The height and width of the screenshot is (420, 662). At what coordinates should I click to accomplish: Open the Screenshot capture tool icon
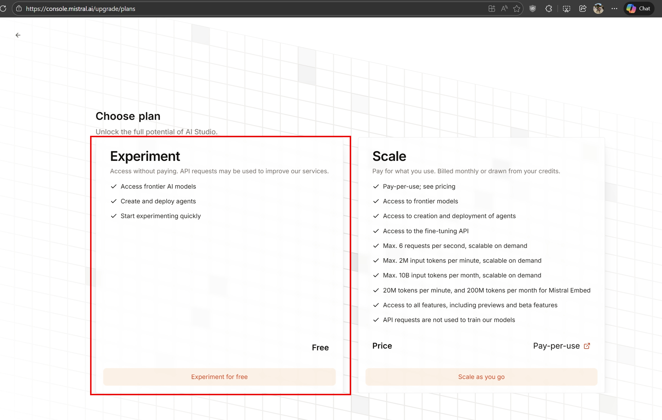pos(566,9)
